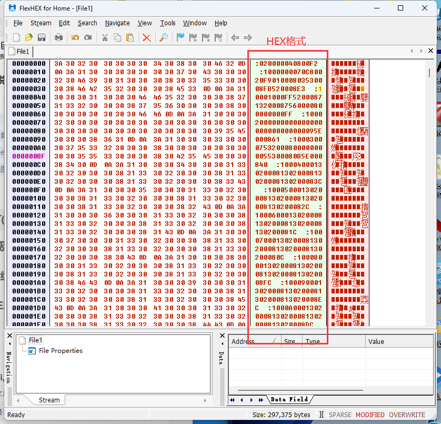Click the highlighted address 000000BF
The image size is (441, 424).
[28, 156]
